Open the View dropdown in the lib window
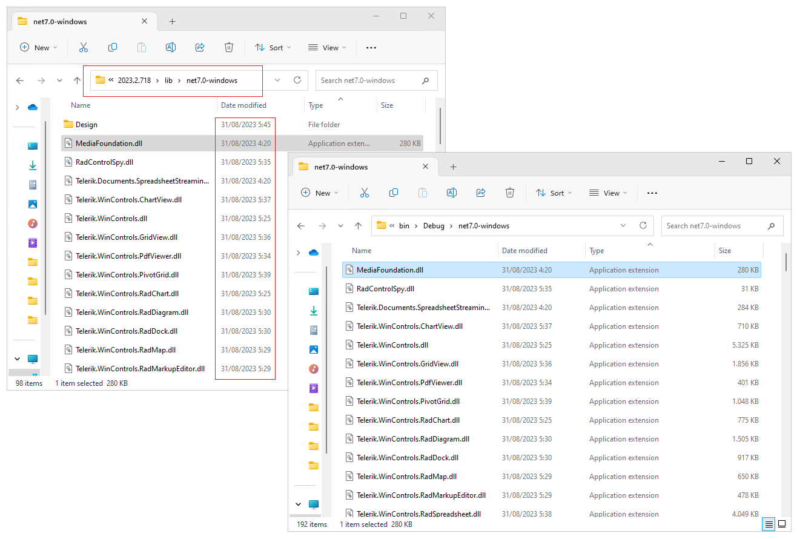Screen dimensions: 797x539 [x=326, y=47]
